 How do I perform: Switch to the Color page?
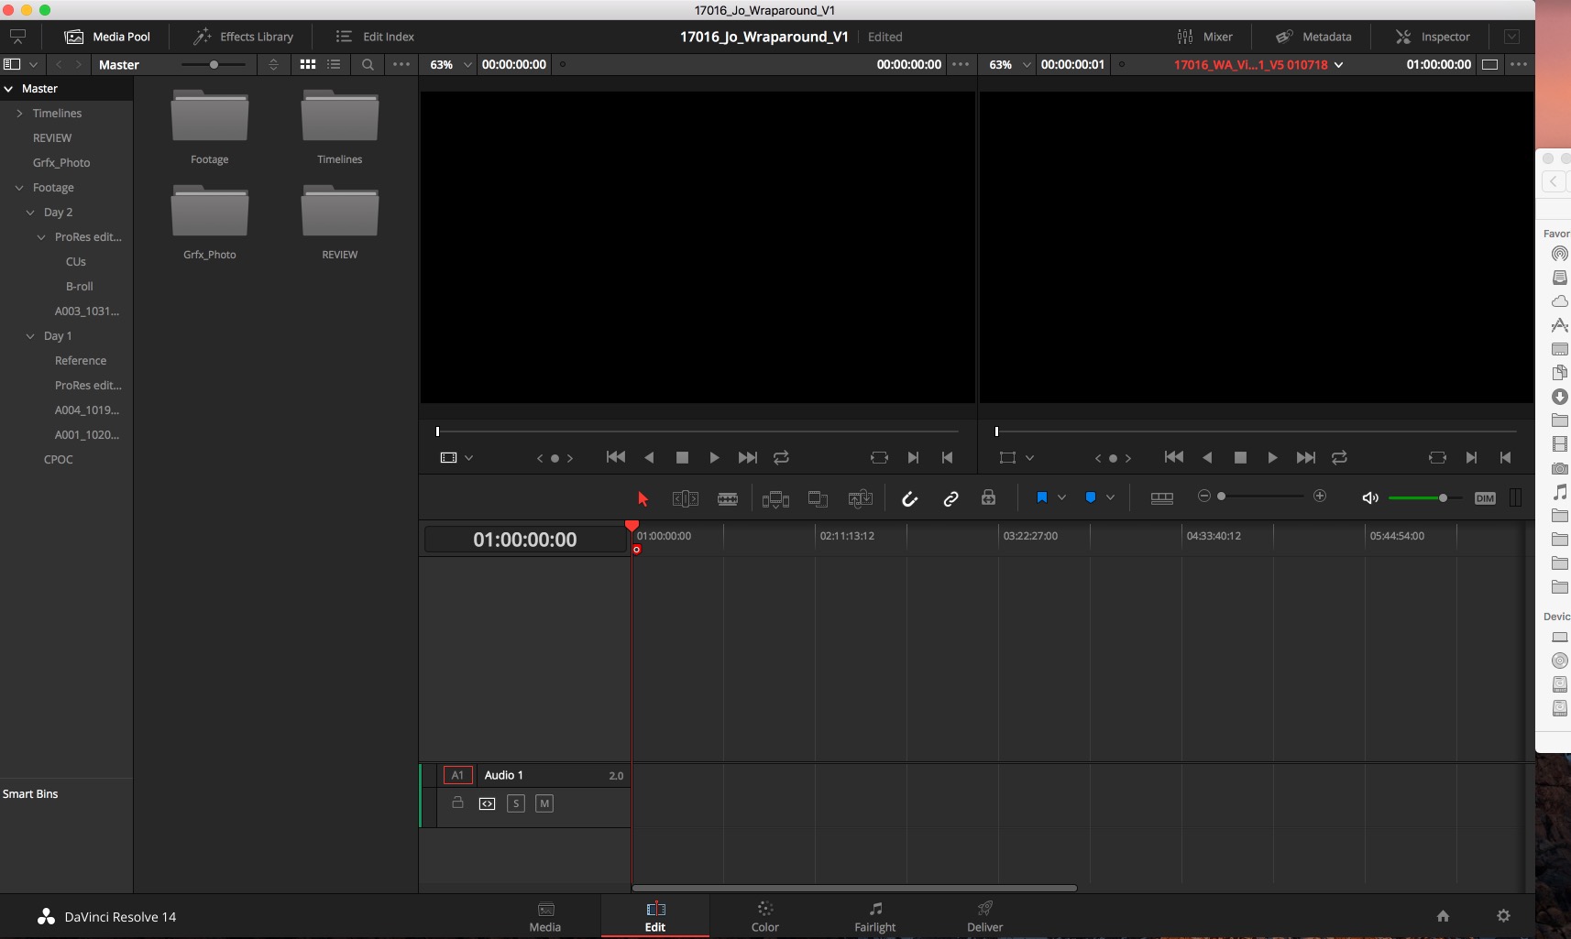click(x=765, y=916)
